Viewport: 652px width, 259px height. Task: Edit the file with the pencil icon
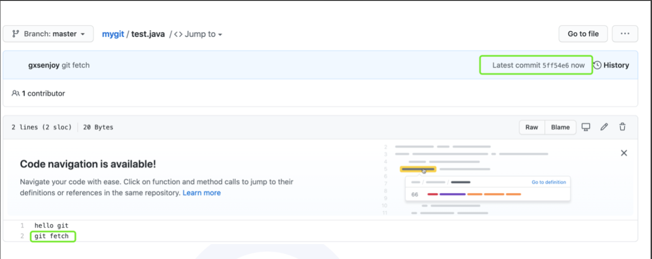point(604,127)
